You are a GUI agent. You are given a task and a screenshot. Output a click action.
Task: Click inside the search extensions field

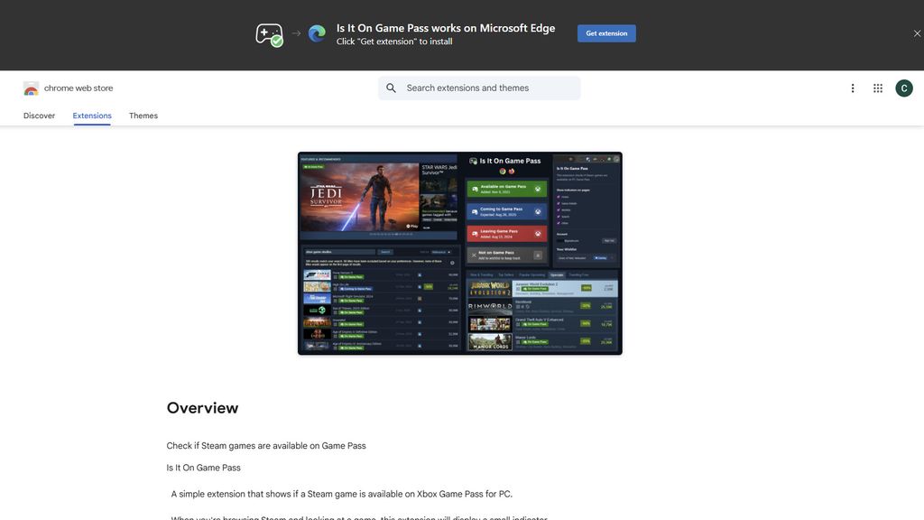[x=478, y=87]
